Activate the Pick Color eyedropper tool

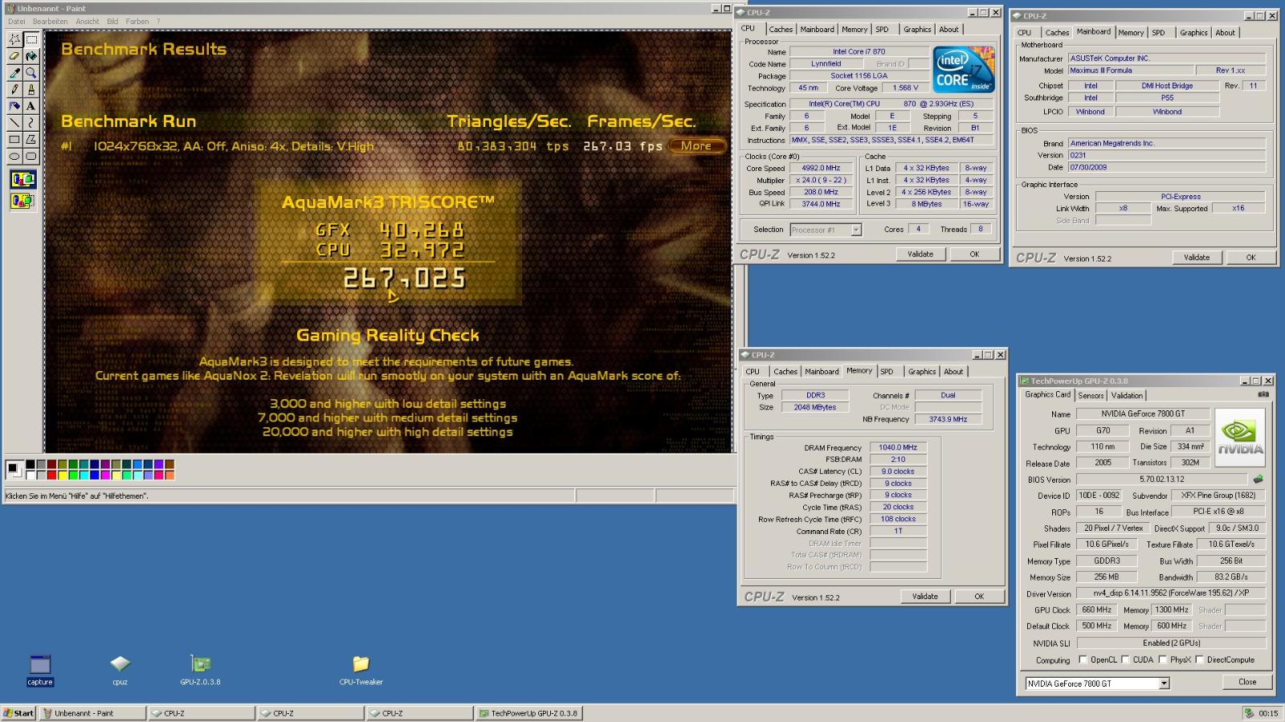[x=14, y=73]
